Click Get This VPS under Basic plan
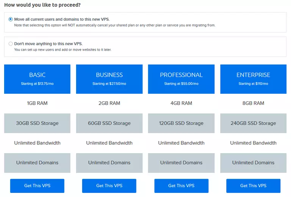Viewport: 291px width, 197px height. click(37, 186)
